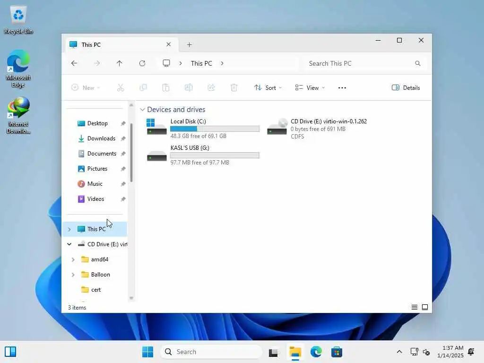
Task: Collapse the Devices and drives group
Action: (142, 110)
